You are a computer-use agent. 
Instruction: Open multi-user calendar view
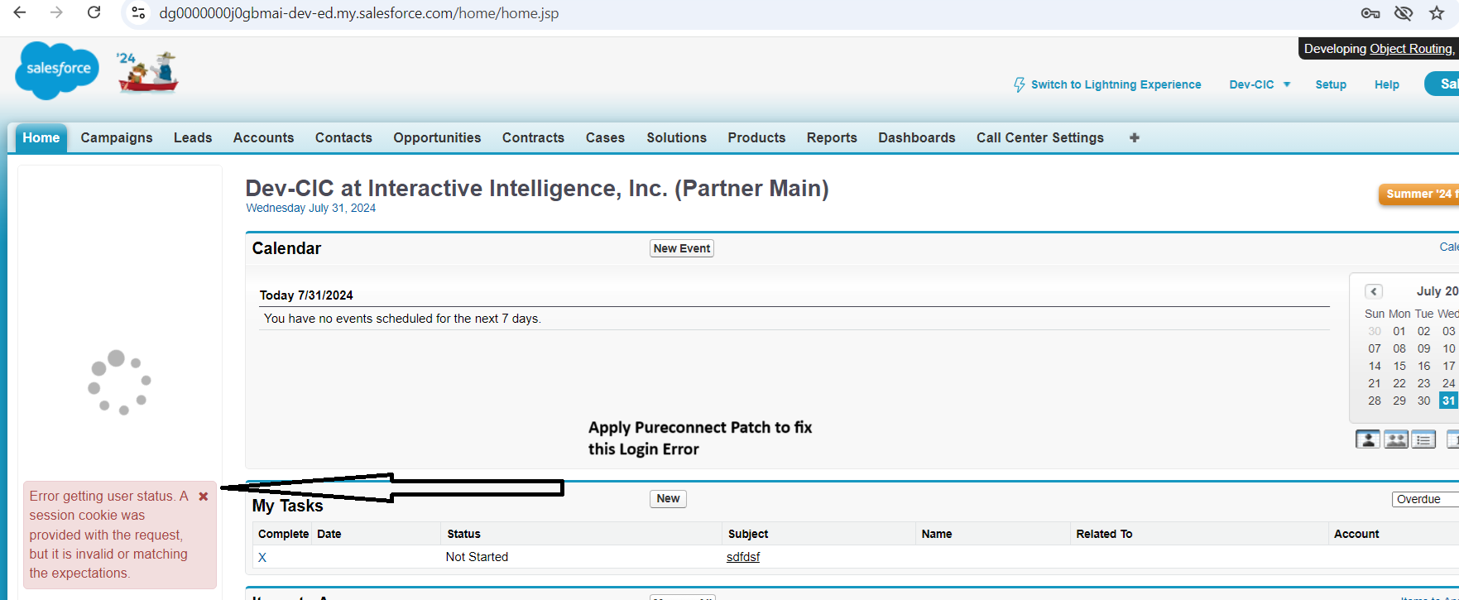1395,439
